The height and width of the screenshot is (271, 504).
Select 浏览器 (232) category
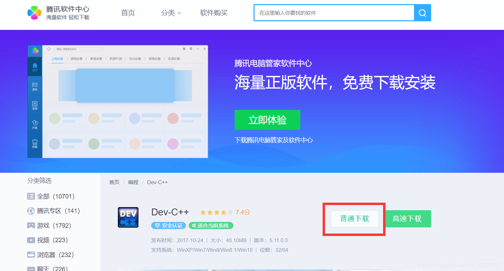pos(51,255)
